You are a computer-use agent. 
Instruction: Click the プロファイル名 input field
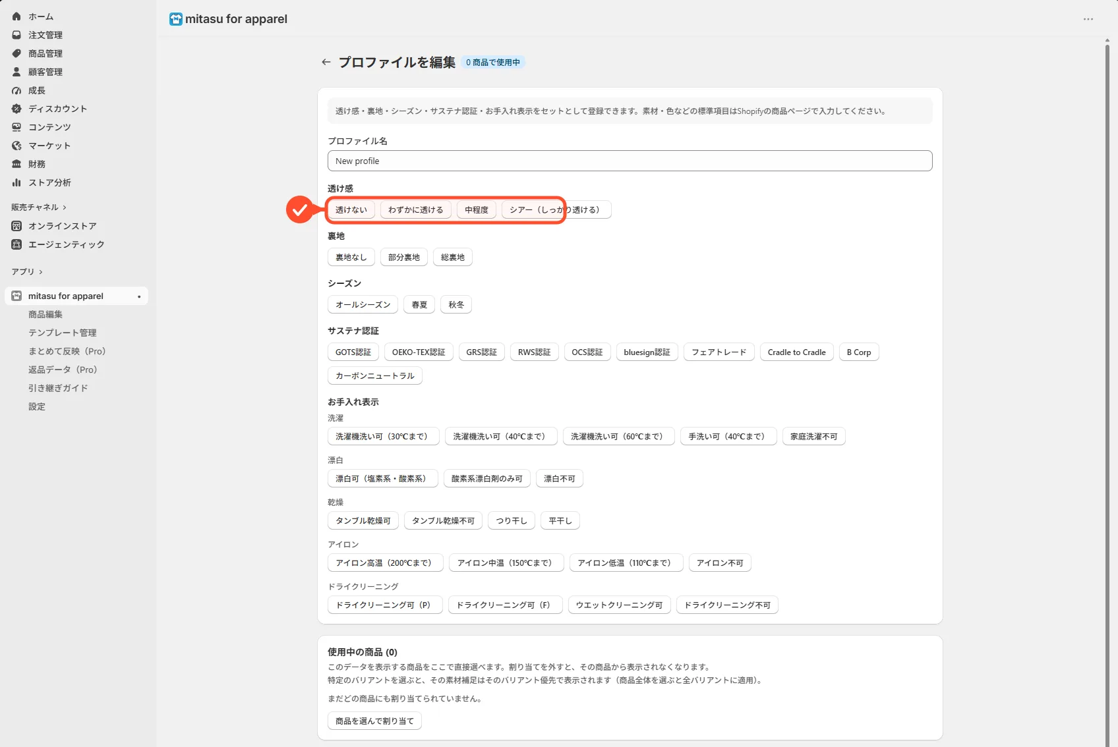pyautogui.click(x=630, y=161)
